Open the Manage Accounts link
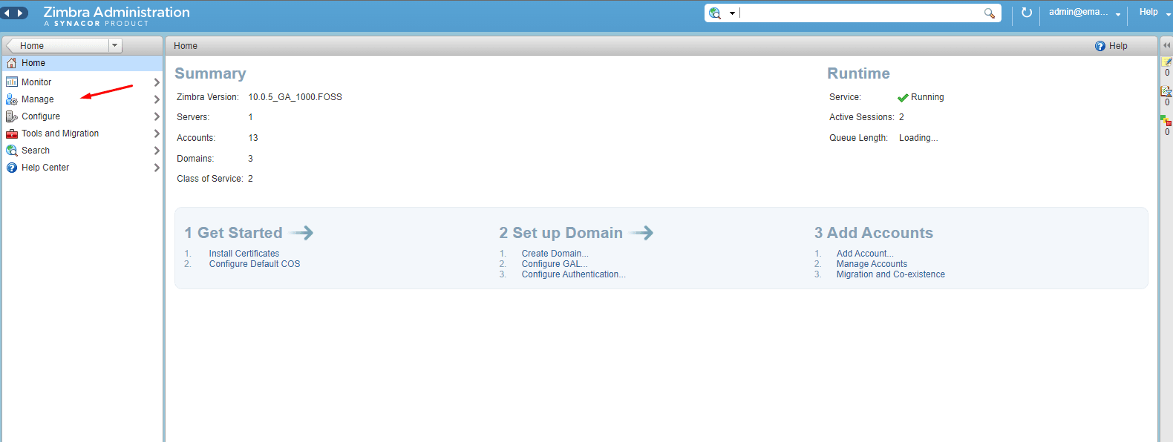 (x=872, y=264)
